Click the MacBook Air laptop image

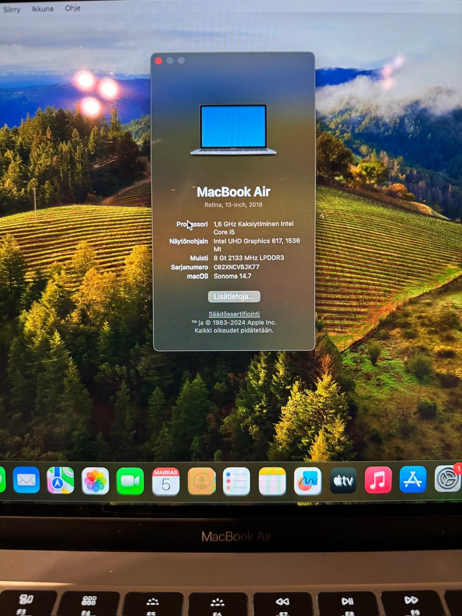233,130
